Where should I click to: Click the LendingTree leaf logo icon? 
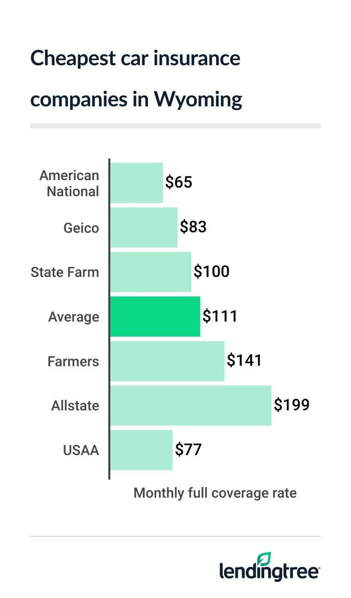[x=264, y=559]
